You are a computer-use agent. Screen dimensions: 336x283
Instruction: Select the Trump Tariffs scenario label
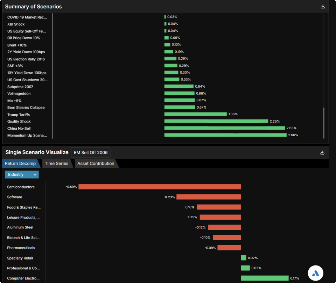pos(19,115)
